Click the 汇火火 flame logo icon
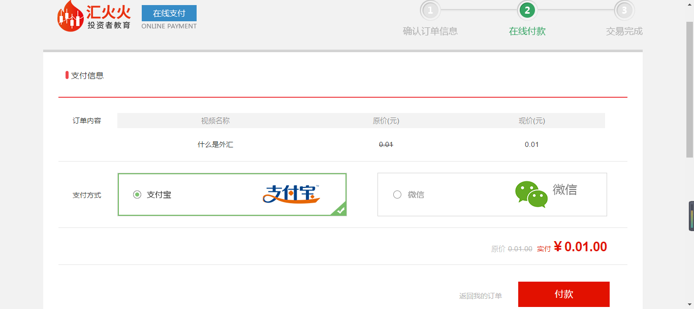 coord(70,16)
